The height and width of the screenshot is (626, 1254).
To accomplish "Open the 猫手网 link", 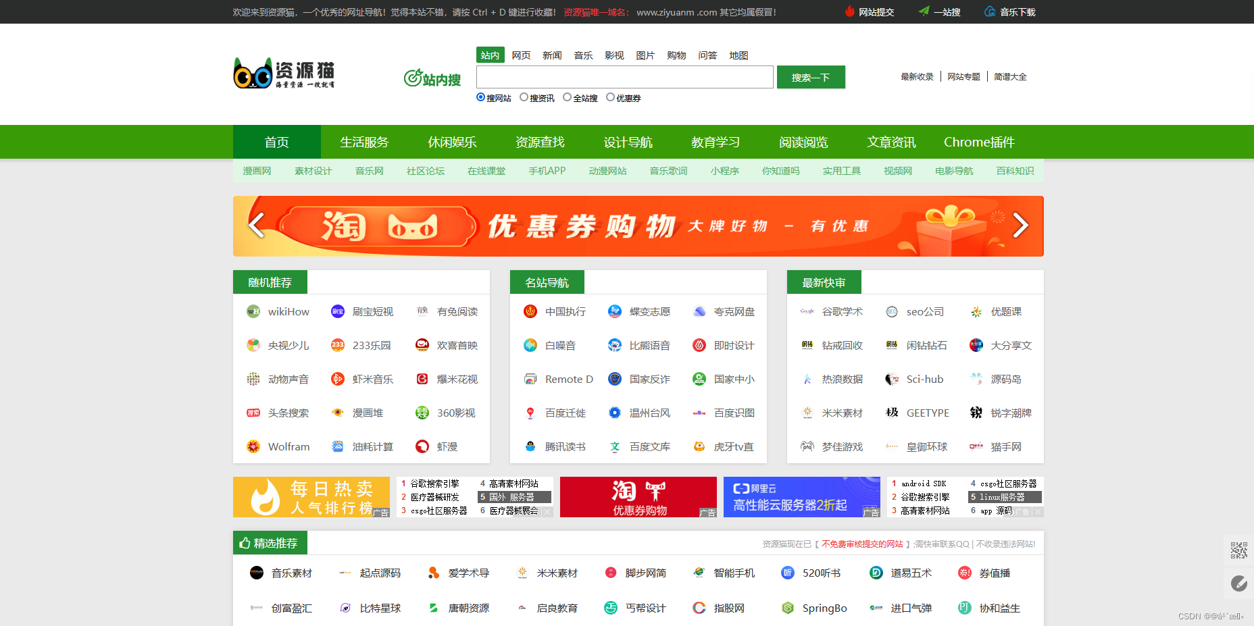I will (x=1006, y=446).
